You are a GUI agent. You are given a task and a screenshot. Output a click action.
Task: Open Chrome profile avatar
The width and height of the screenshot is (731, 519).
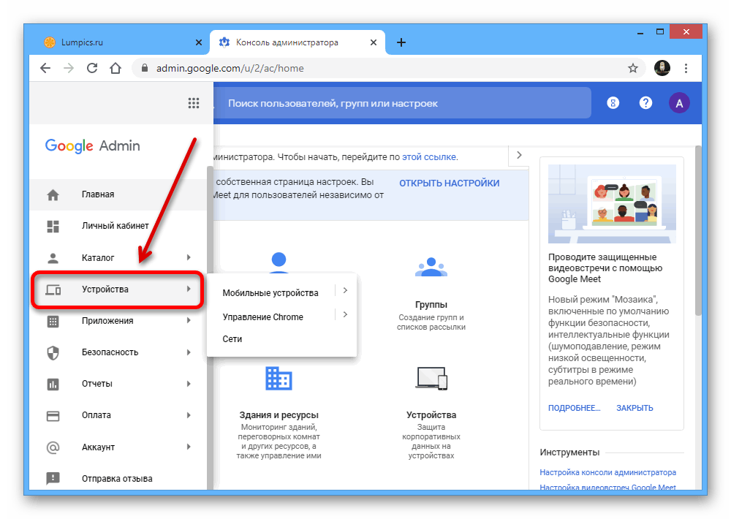(662, 68)
